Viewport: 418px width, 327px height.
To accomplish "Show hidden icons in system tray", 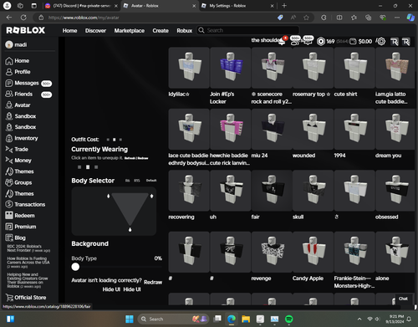I will (359, 319).
